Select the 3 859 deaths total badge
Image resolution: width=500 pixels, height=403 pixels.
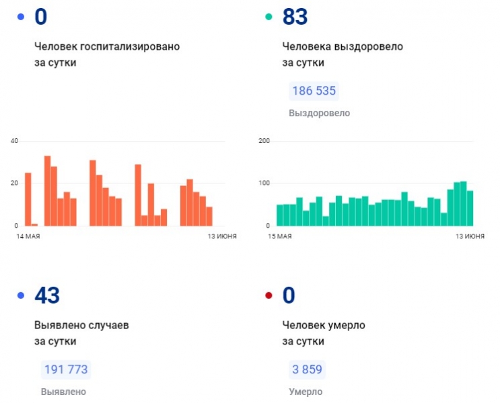[x=308, y=369]
